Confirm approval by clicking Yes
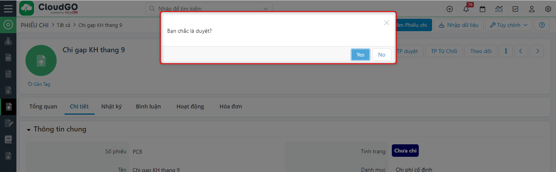 pyautogui.click(x=360, y=55)
